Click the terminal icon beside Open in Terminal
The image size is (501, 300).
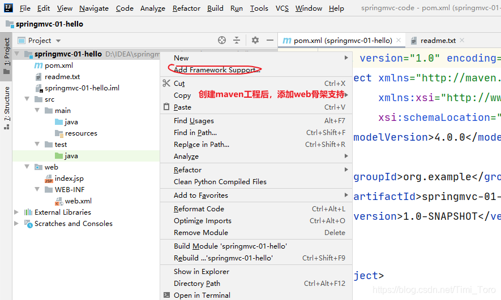[167, 295]
